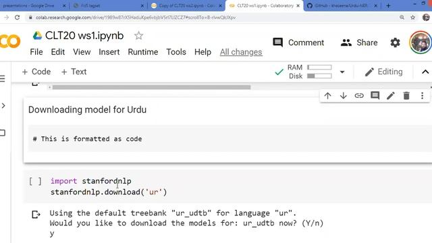Add a comment on the cell
The width and height of the screenshot is (432, 243).
point(375,96)
